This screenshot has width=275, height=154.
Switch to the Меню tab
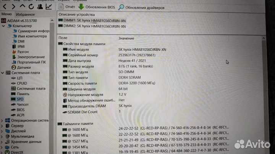pyautogui.click(x=6, y=14)
